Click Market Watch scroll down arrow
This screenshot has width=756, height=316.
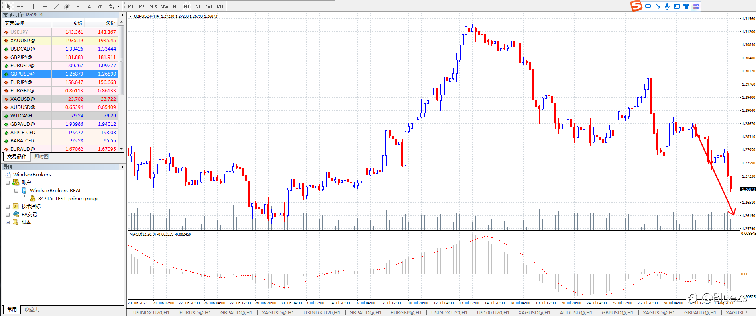(121, 148)
